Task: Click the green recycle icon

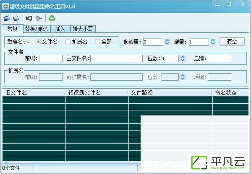Action: pyautogui.click(x=52, y=18)
